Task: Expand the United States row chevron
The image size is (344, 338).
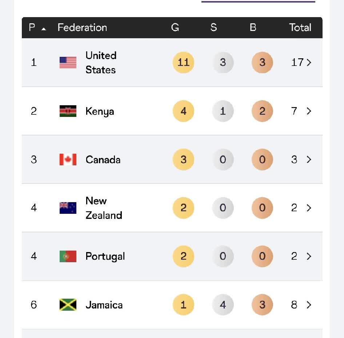Action: coord(309,63)
